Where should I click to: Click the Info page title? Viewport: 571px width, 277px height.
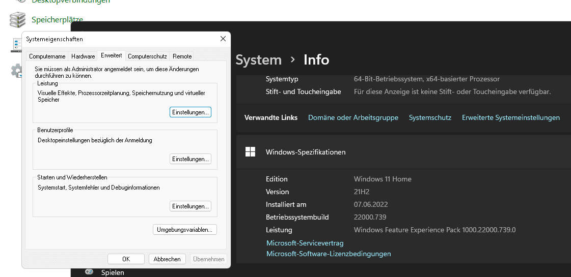(x=316, y=59)
